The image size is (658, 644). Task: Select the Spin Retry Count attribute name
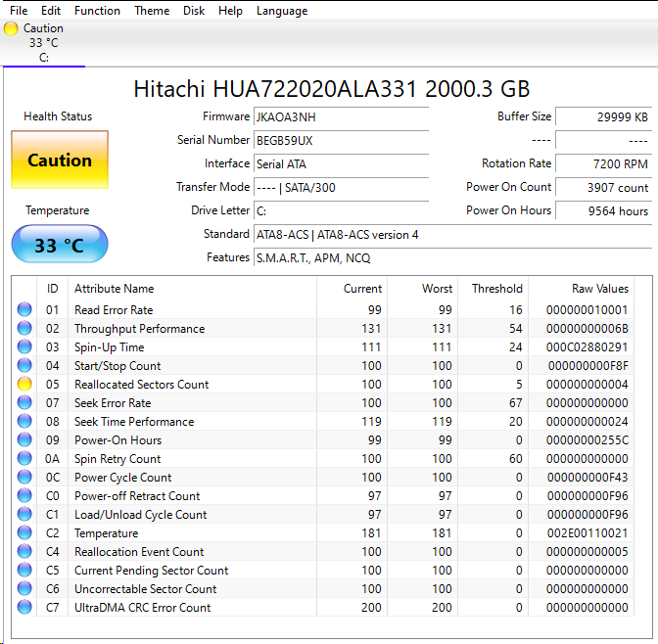point(117,459)
